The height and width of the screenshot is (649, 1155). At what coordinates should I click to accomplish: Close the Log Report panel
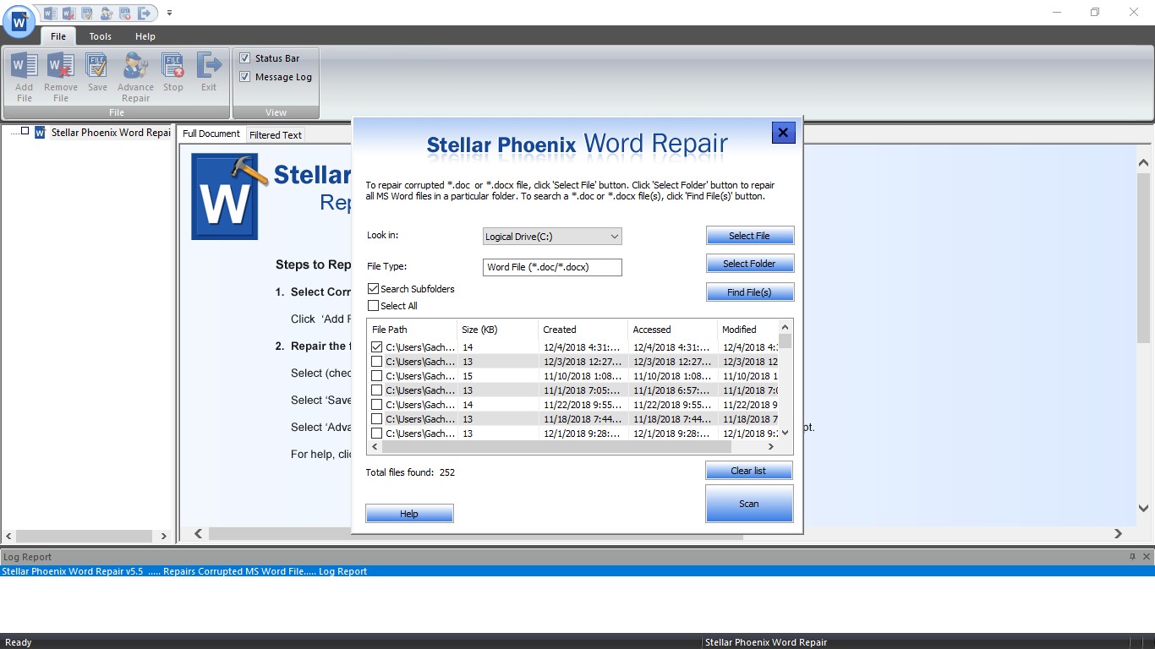click(x=1147, y=557)
